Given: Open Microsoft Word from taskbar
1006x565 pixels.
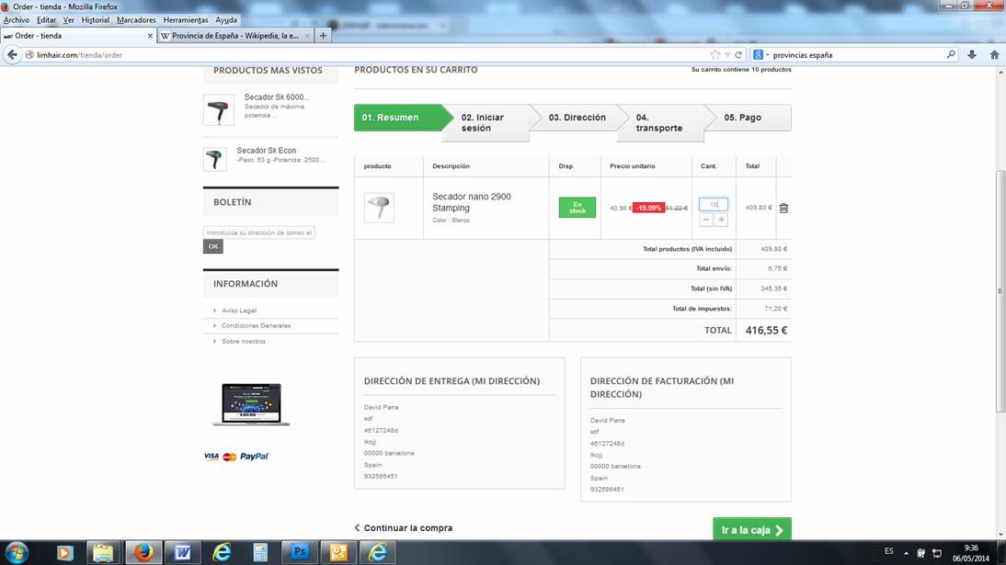Looking at the screenshot, I should pyautogui.click(x=183, y=552).
